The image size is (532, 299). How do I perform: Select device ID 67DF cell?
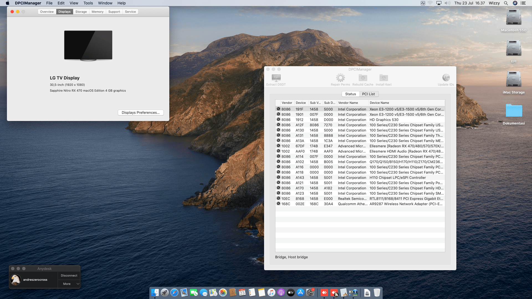tap(300, 146)
